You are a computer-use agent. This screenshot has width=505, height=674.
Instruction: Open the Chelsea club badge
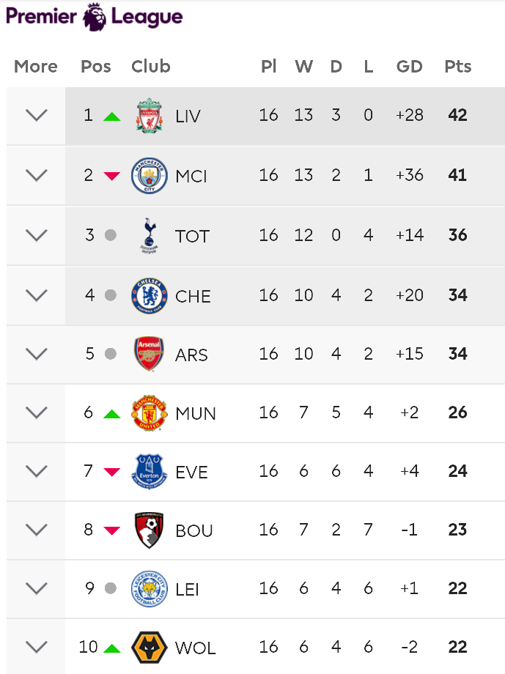point(150,295)
